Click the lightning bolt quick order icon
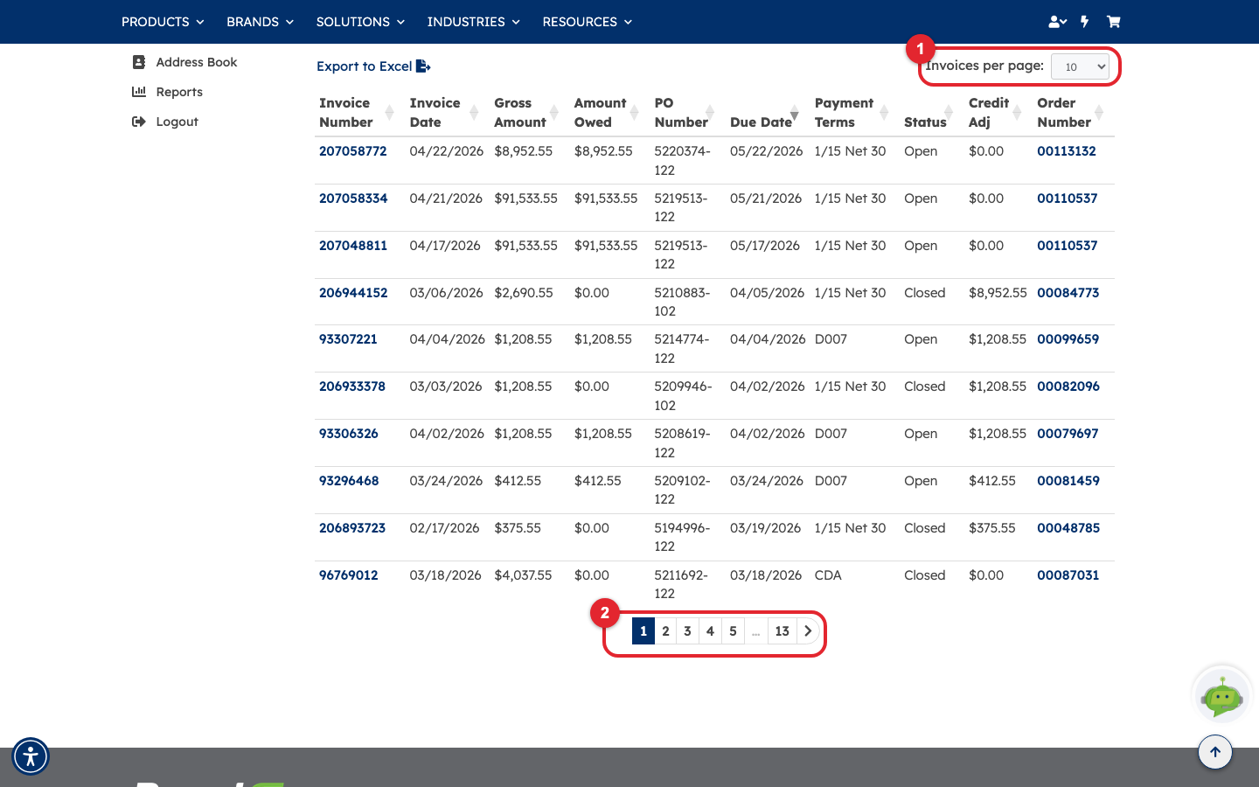 click(1085, 22)
